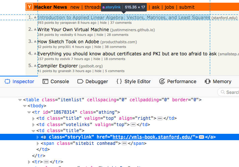
Task: Expand the td votelinks node
Action: pos(34,125)
